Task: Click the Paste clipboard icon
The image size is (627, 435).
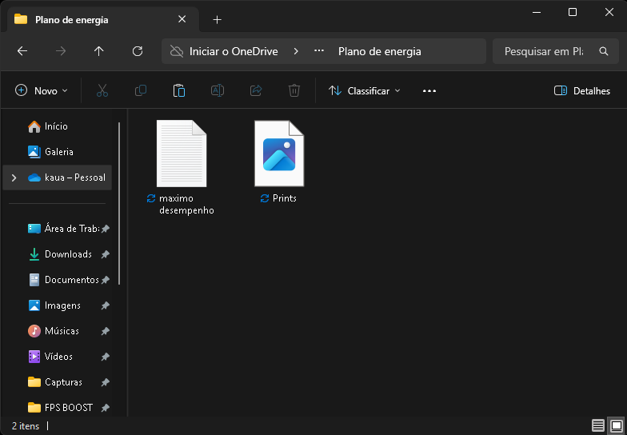Action: click(179, 91)
